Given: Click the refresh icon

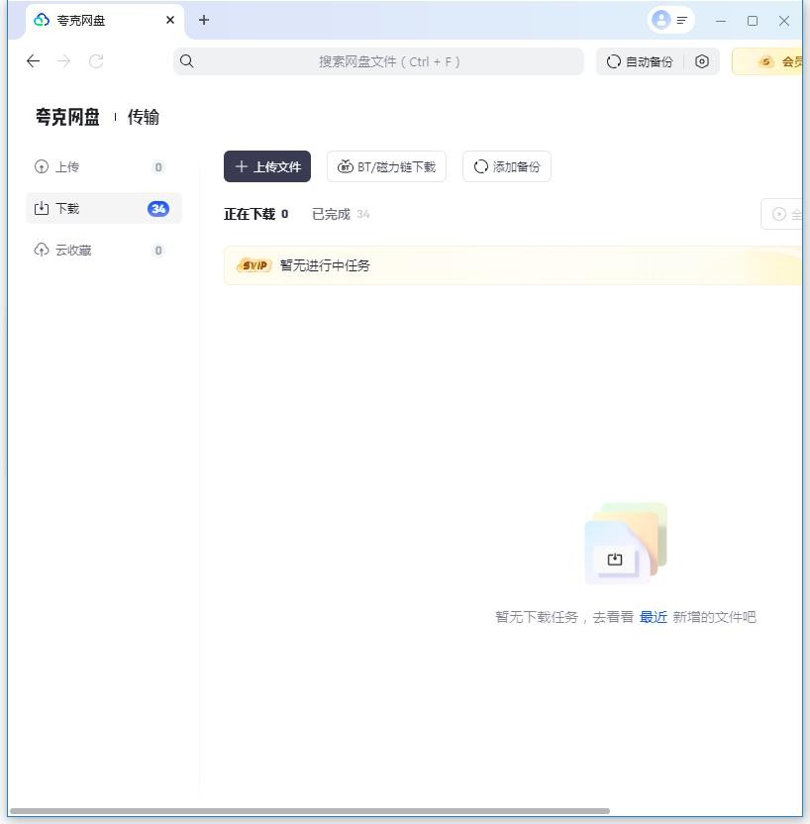Looking at the screenshot, I should 96,61.
